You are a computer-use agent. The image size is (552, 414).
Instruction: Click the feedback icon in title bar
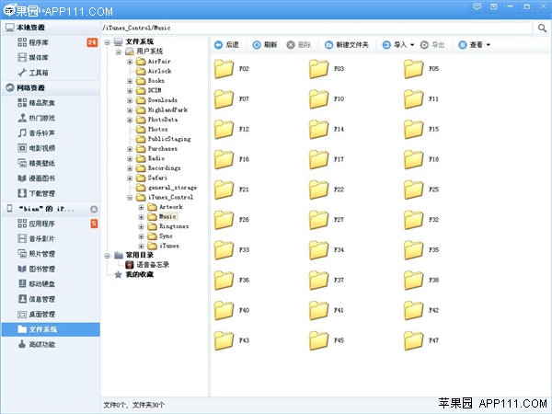[477, 6]
